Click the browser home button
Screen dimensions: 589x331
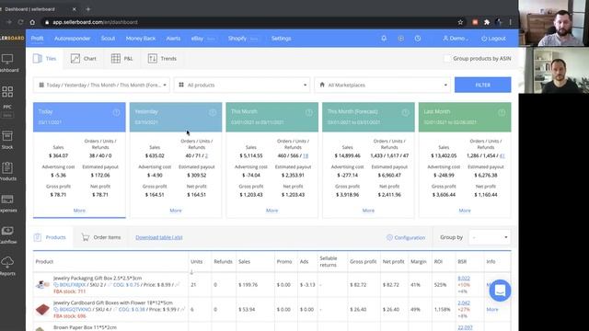[32, 22]
